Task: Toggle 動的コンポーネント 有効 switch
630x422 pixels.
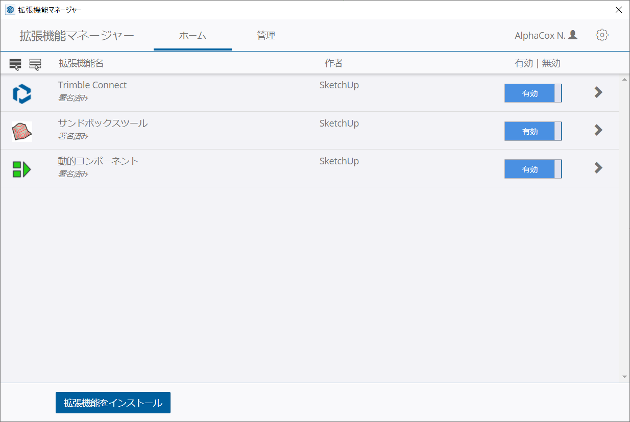Action: coord(532,169)
